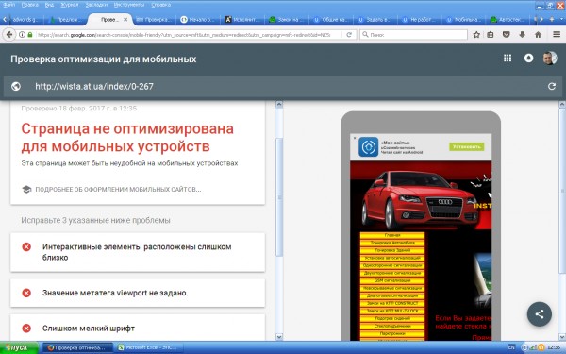Show bookmarks list icon in toolbar
566x354 pixels.
[491, 35]
